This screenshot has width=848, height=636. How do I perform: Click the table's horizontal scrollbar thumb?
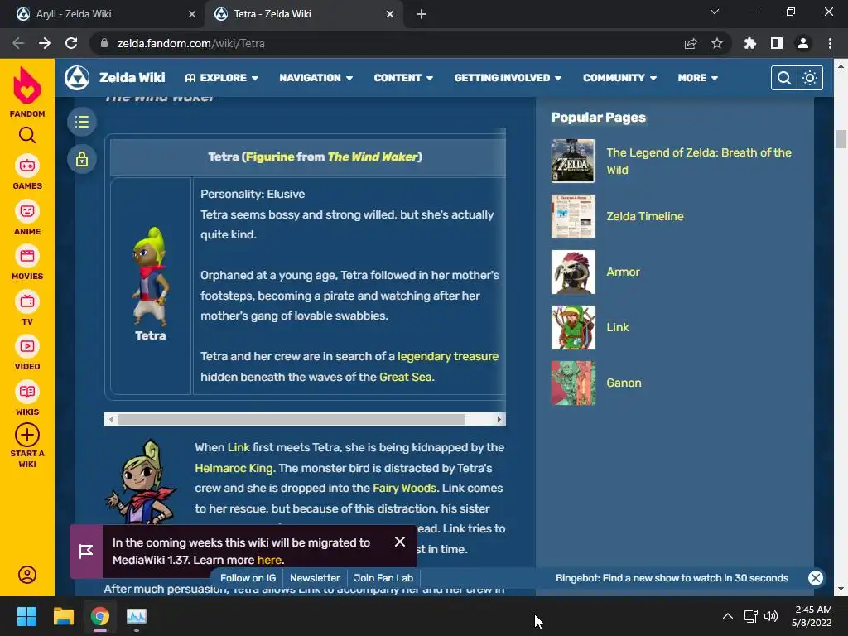pyautogui.click(x=291, y=419)
